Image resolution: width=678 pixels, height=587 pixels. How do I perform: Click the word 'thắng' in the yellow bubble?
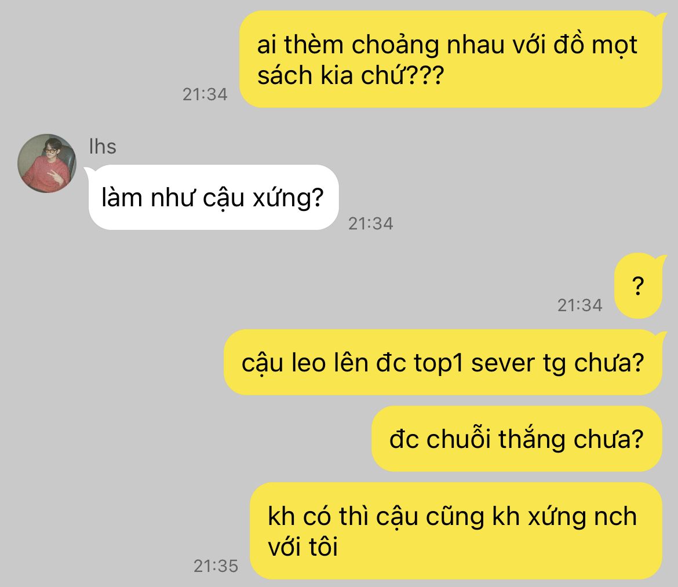click(x=532, y=440)
